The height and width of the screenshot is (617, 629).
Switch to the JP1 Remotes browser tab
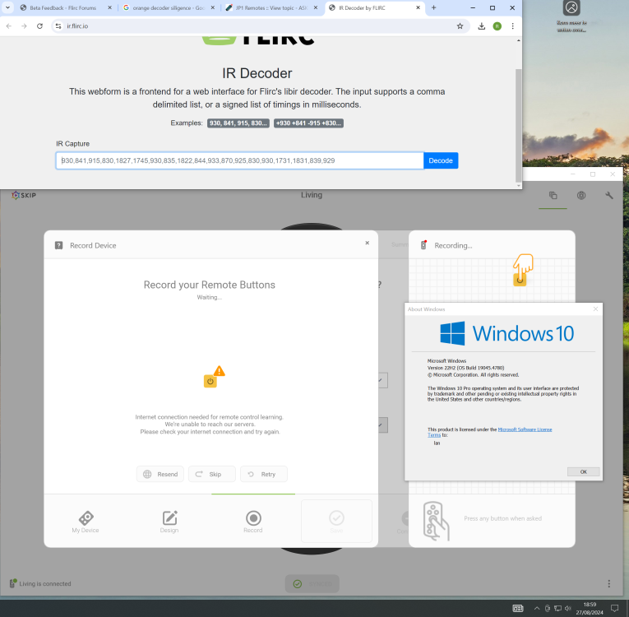[x=271, y=7]
